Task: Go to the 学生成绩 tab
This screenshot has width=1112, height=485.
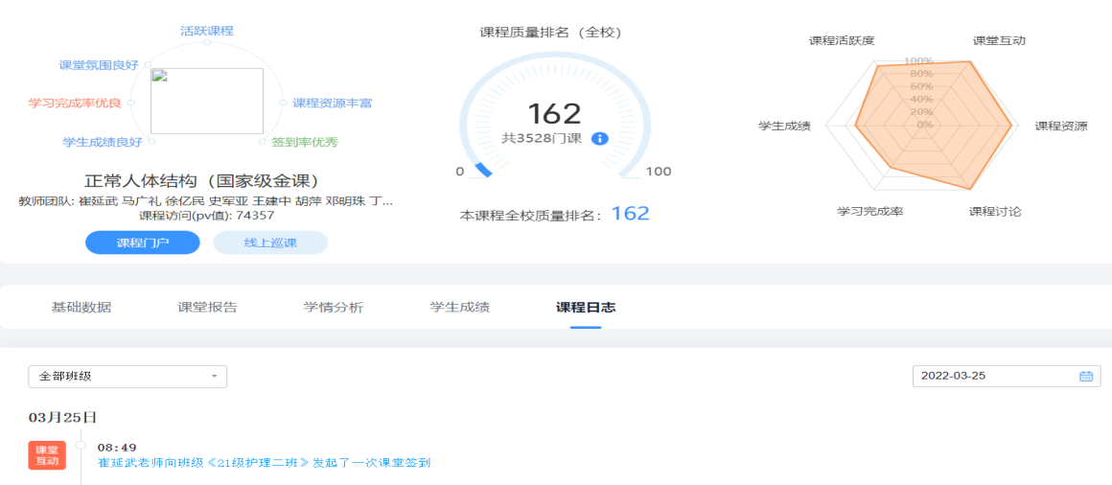Action: point(460,308)
